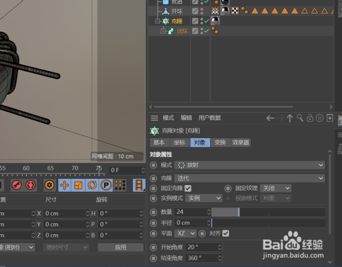342x267 pixels.
Task: Open the 模式 dropdown showing 放射
Action: tap(250, 165)
